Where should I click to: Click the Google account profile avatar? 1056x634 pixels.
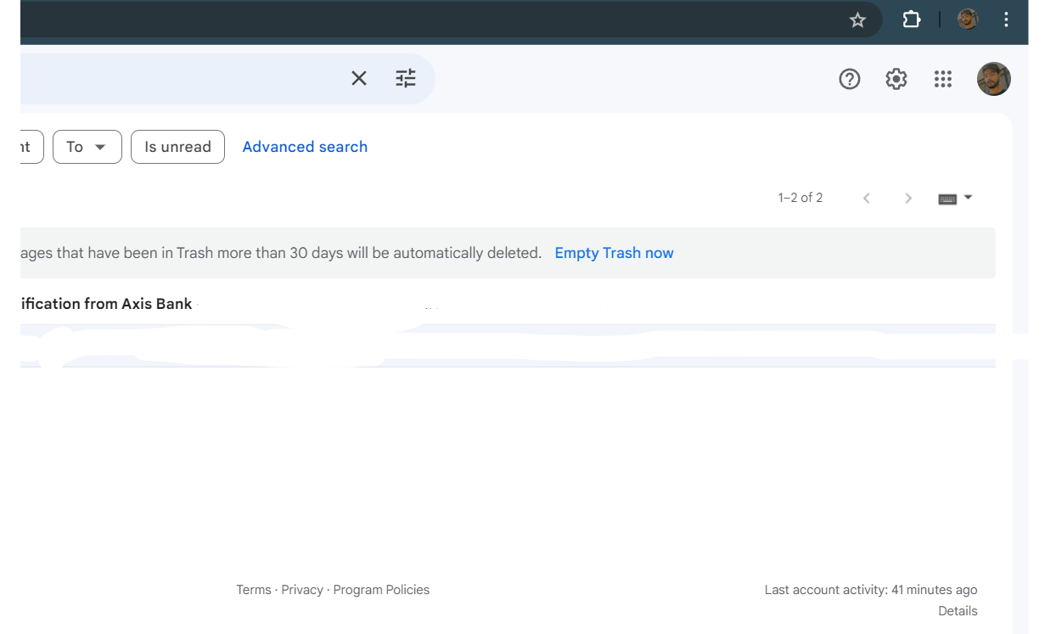tap(993, 78)
